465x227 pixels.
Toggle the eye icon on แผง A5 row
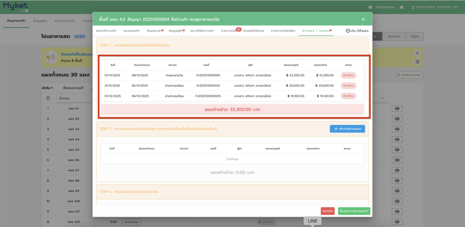(x=397, y=150)
